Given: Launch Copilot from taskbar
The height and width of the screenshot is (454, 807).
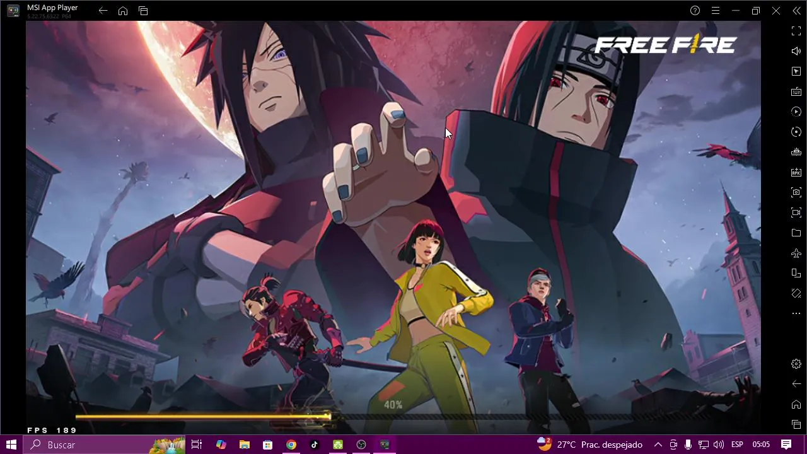Looking at the screenshot, I should (x=221, y=445).
